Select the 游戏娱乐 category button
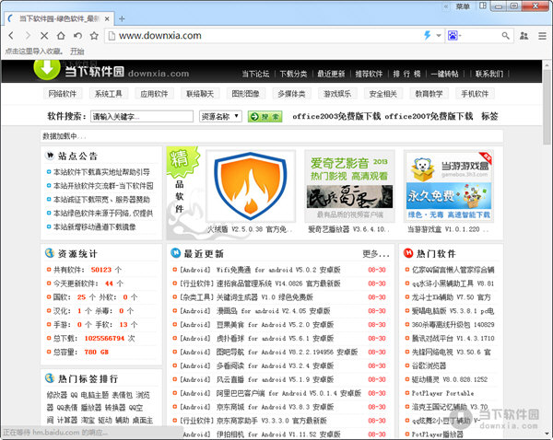Viewport: 553px width, 440px height. pyautogui.click(x=337, y=94)
